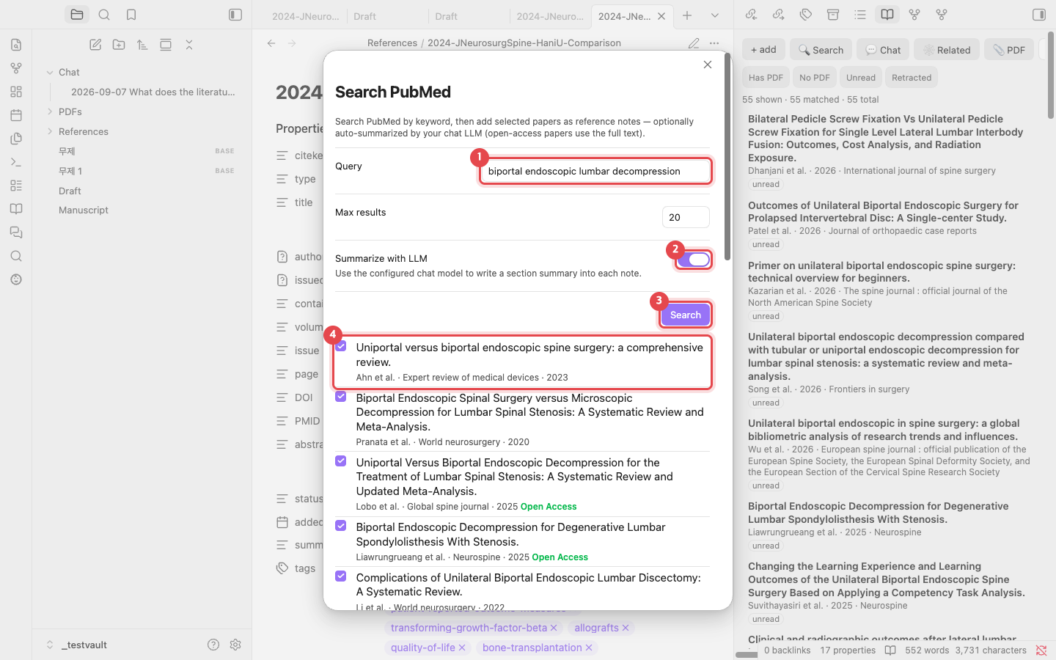1056x660 pixels.
Task: Uncheck Liawrungrueang et al. result in modal
Action: (x=341, y=526)
